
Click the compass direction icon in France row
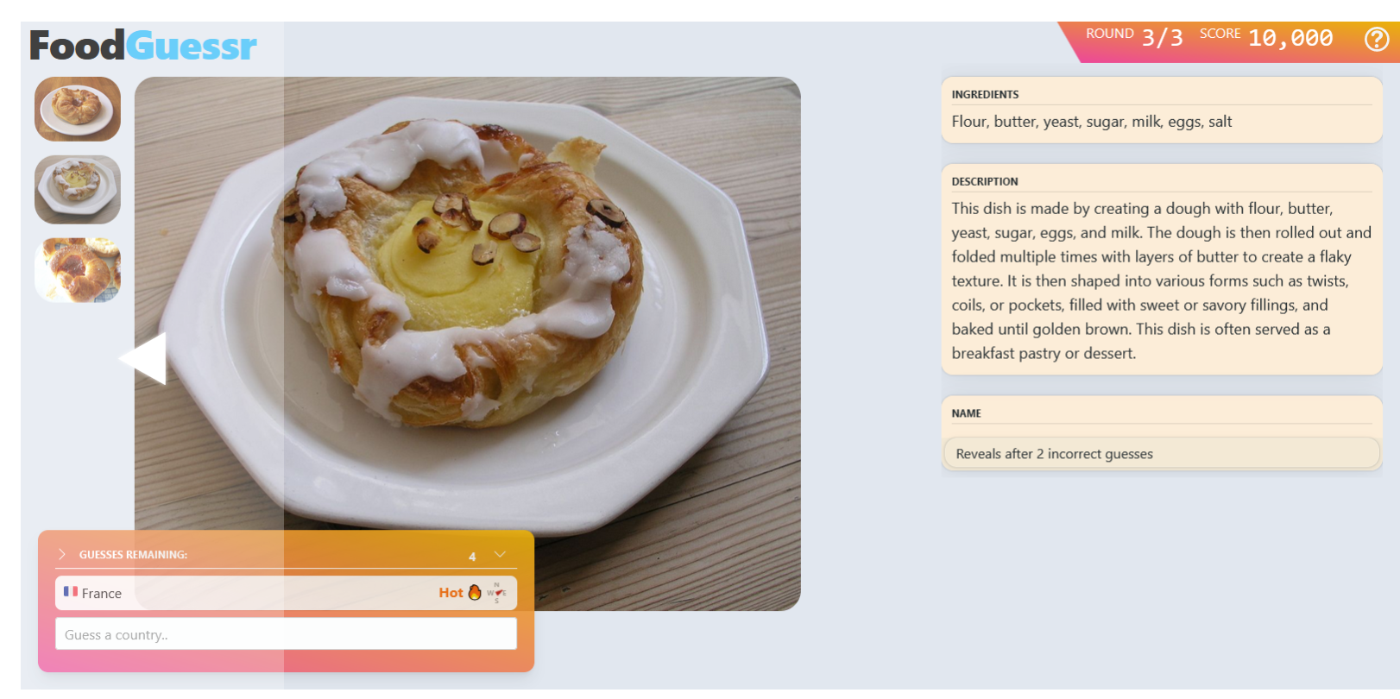point(496,593)
